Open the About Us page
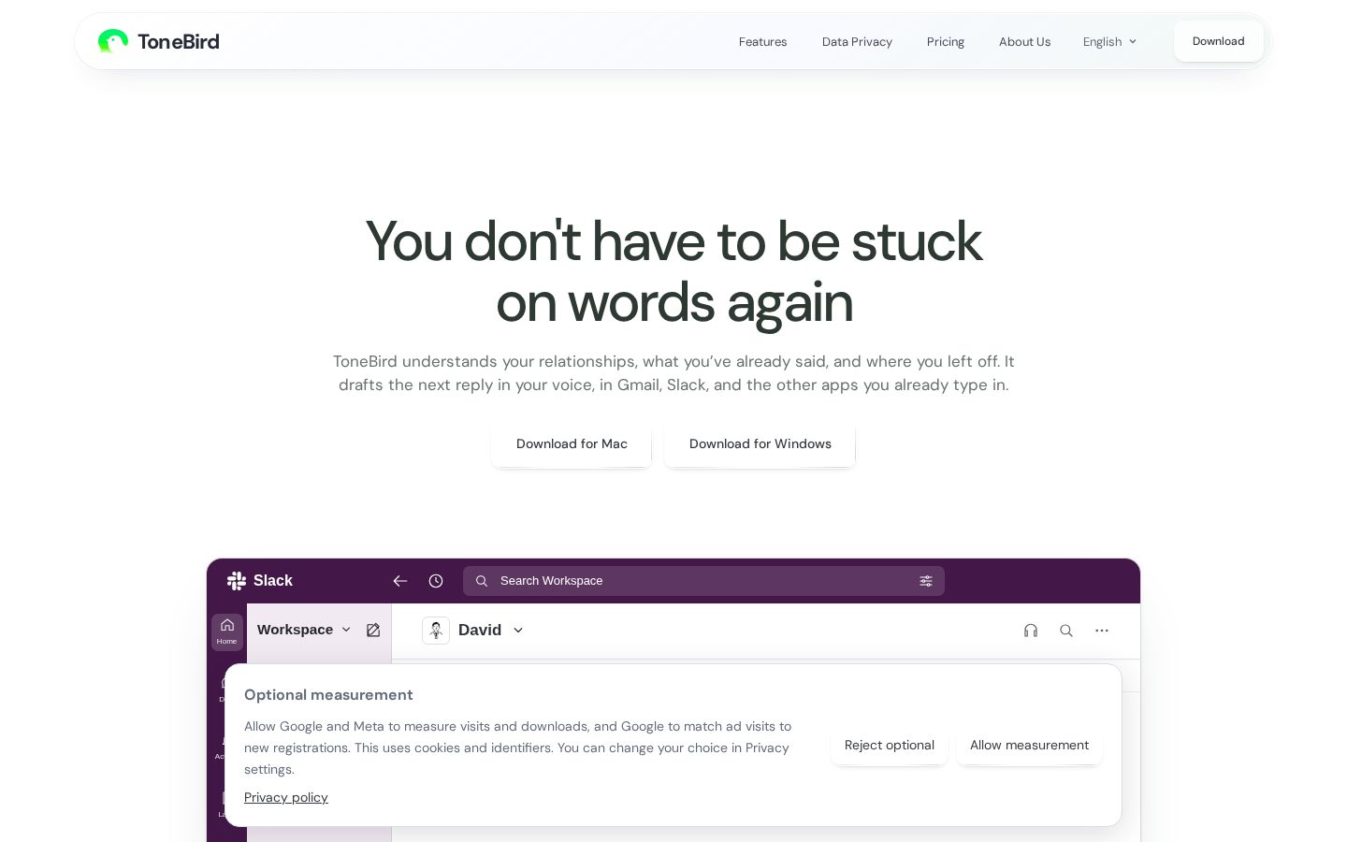This screenshot has height=842, width=1347. 1024,42
